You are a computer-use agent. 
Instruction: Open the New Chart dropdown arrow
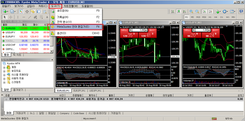[x=8, y=12]
